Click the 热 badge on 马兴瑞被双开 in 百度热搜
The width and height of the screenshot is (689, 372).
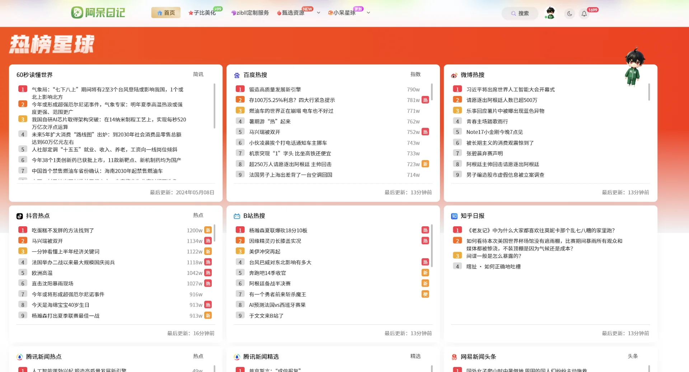click(x=425, y=132)
